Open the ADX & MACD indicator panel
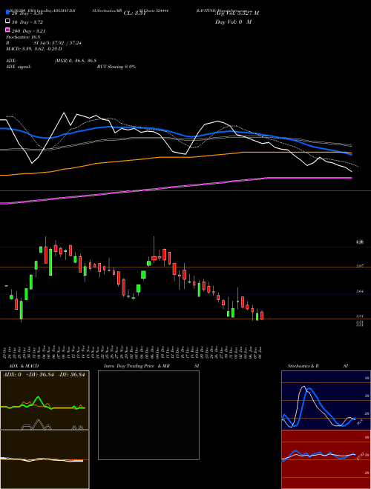The width and height of the screenshot is (371, 489). coord(45,430)
